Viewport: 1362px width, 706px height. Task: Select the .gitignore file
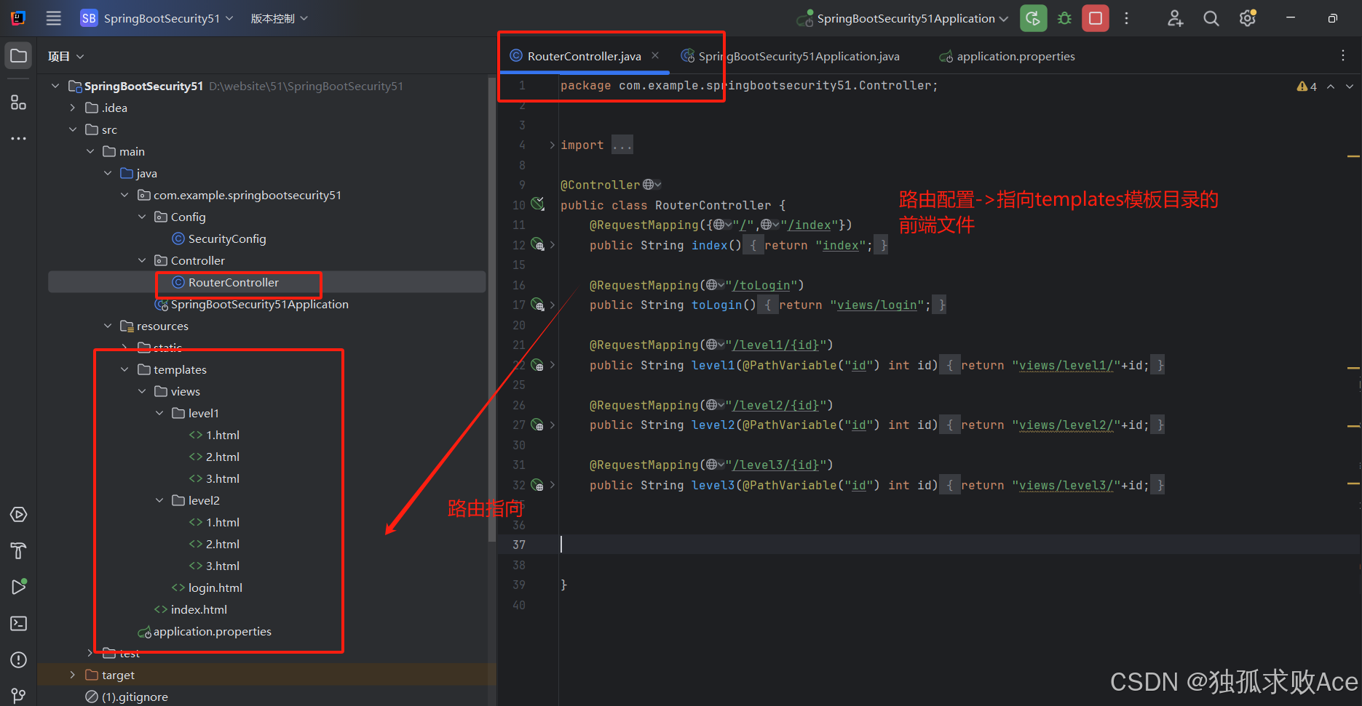pyautogui.click(x=127, y=697)
